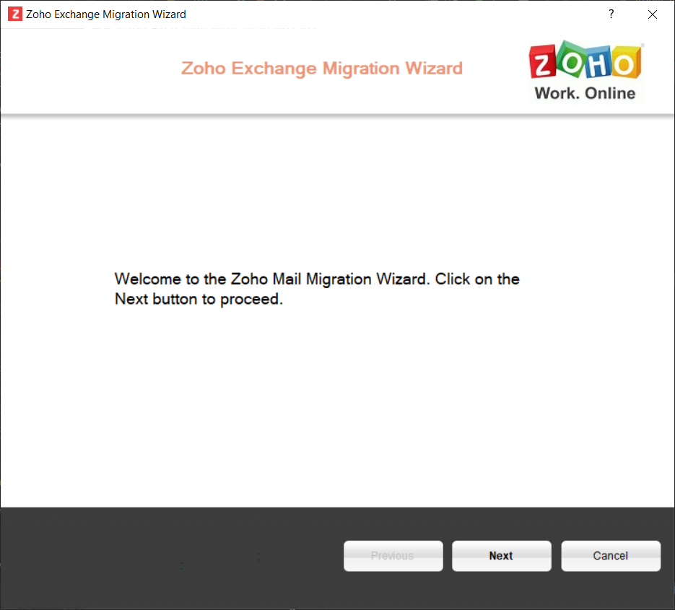This screenshot has width=675, height=610.
Task: Click the title bar text 'Zoho Exchange Migration Wizard'
Action: click(106, 14)
